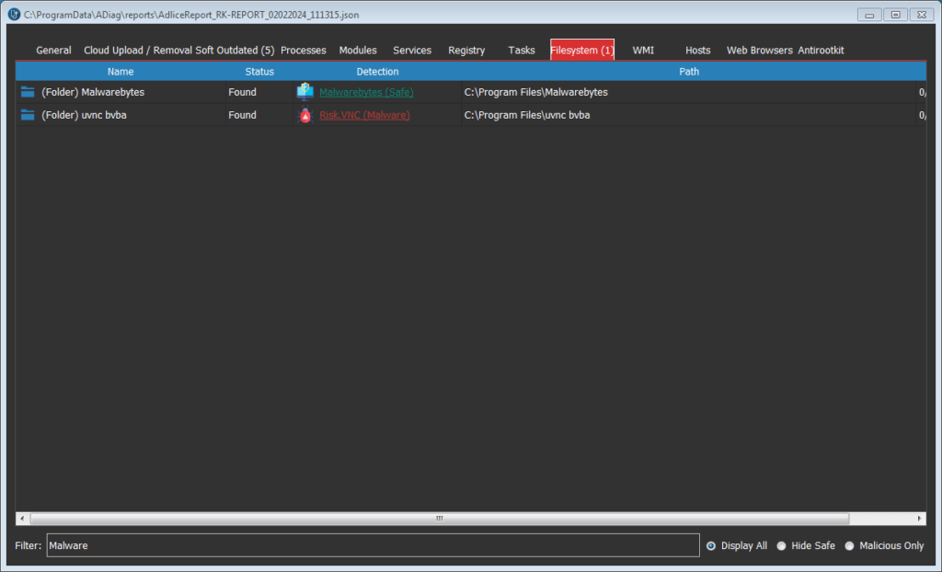The width and height of the screenshot is (942, 572).
Task: Sort by the Detection column header
Action: pos(377,72)
